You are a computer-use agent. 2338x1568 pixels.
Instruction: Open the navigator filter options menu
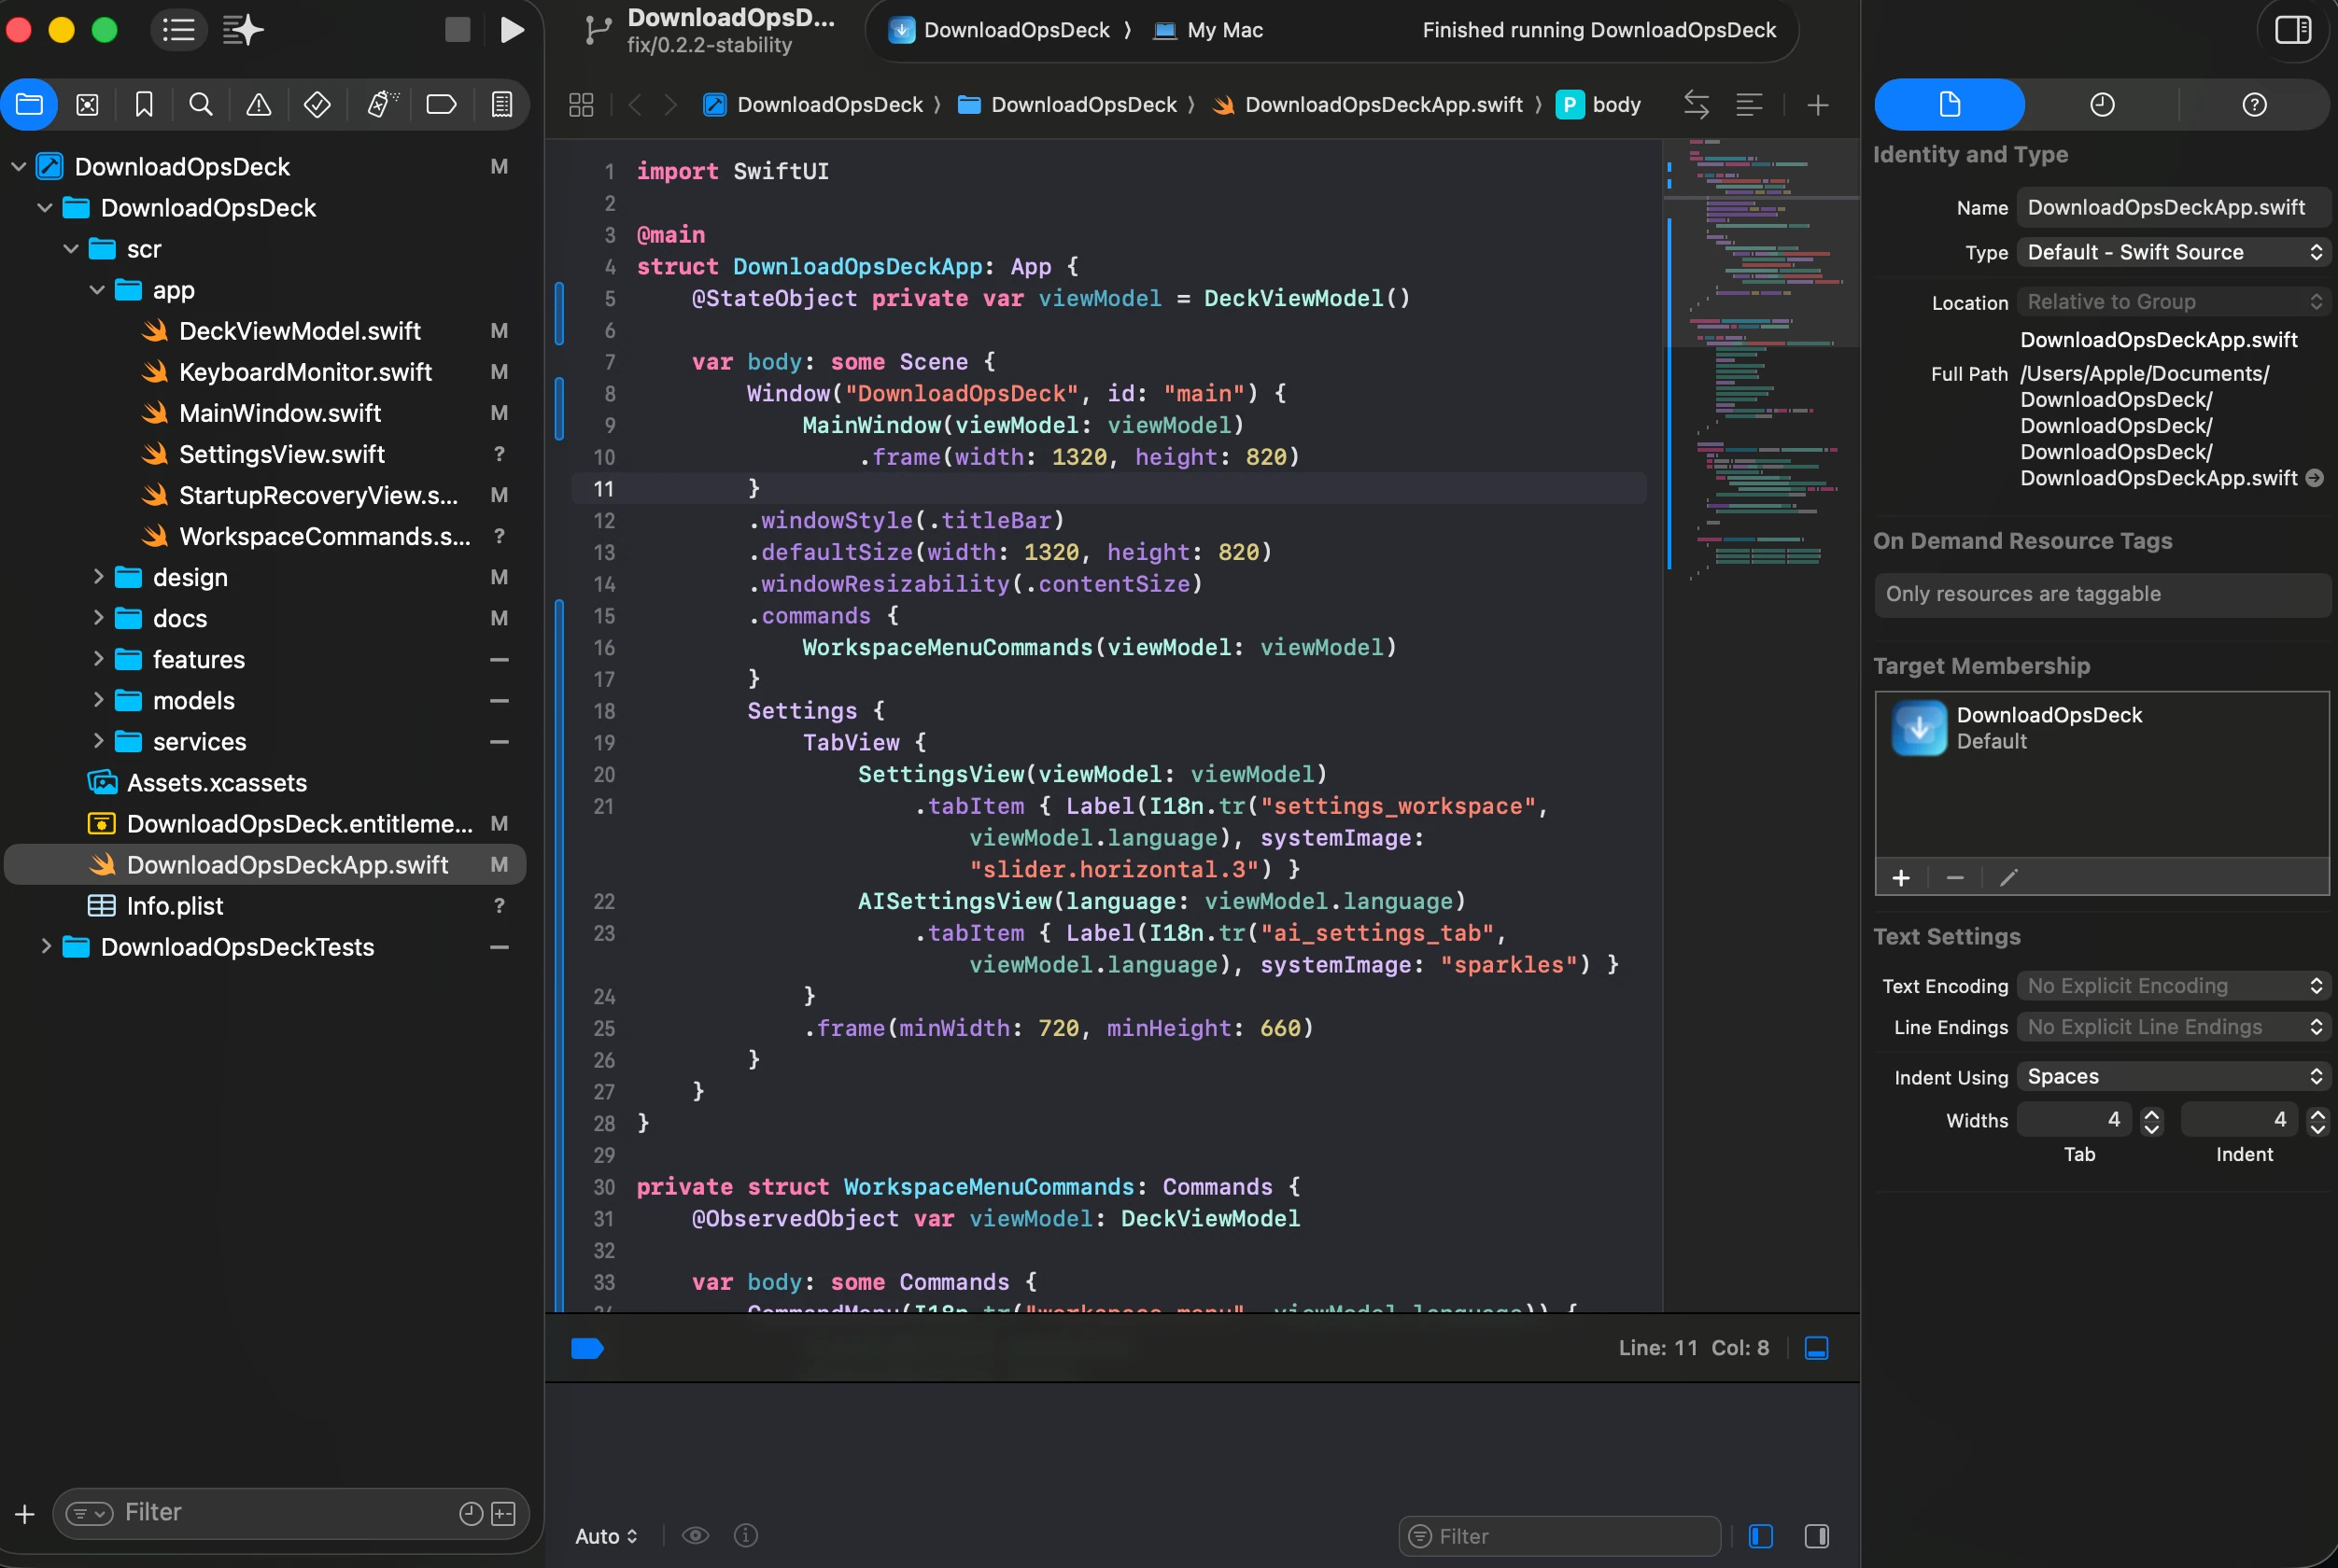(89, 1514)
